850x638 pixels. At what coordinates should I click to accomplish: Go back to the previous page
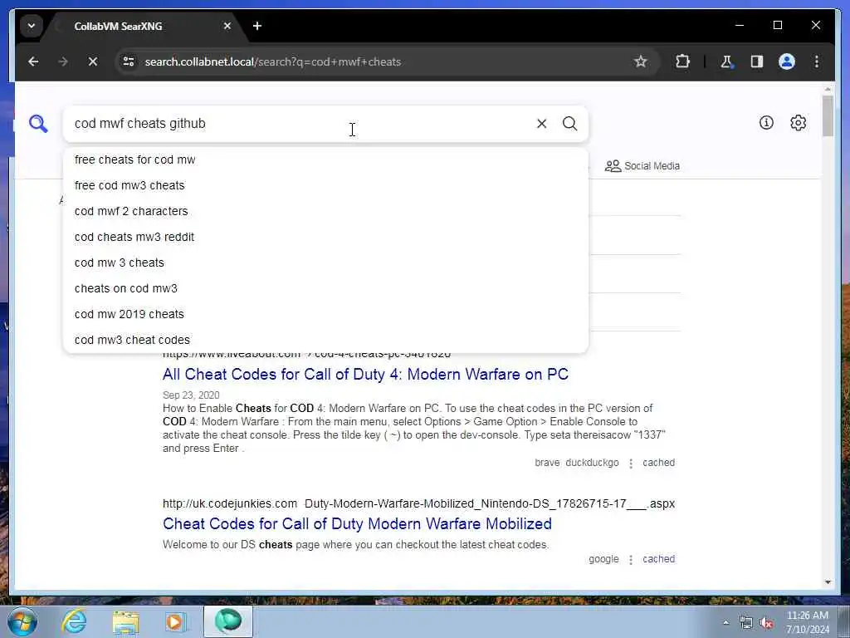[33, 61]
